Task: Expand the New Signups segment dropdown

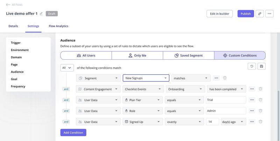Action: click(146, 78)
